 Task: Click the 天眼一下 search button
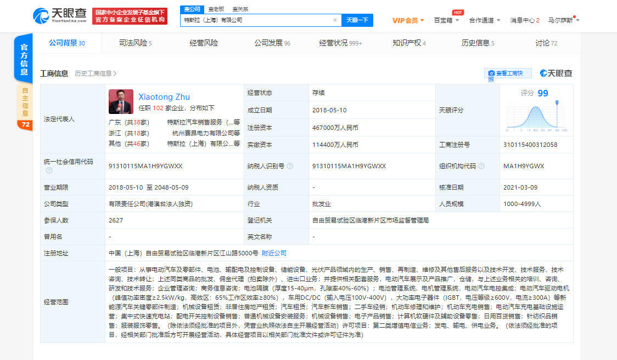(x=357, y=20)
